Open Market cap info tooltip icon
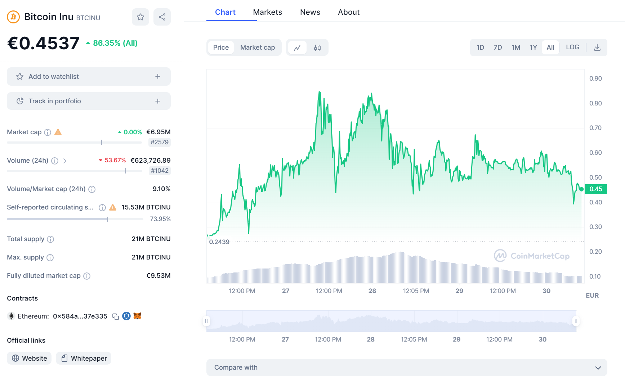The height and width of the screenshot is (379, 625). [x=48, y=132]
